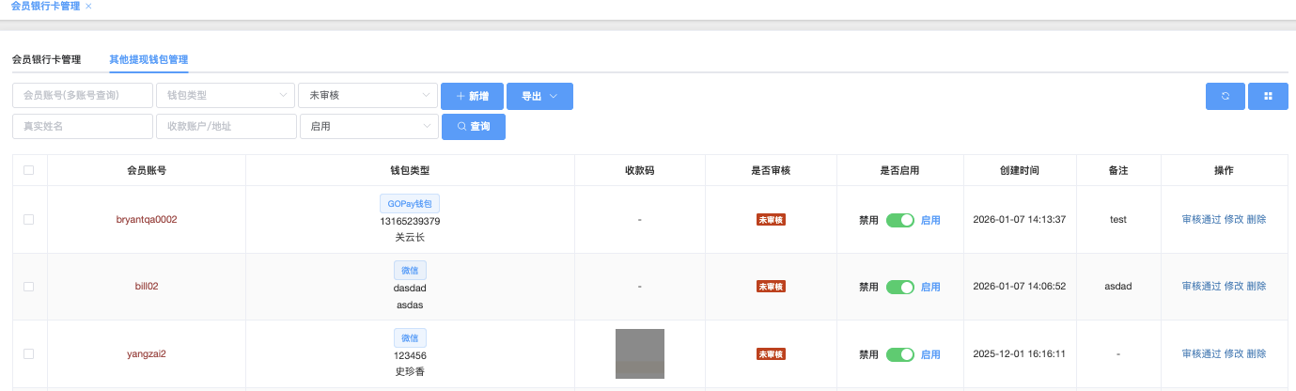Toggle the enable switch for bryantqa0002

pos(899,220)
